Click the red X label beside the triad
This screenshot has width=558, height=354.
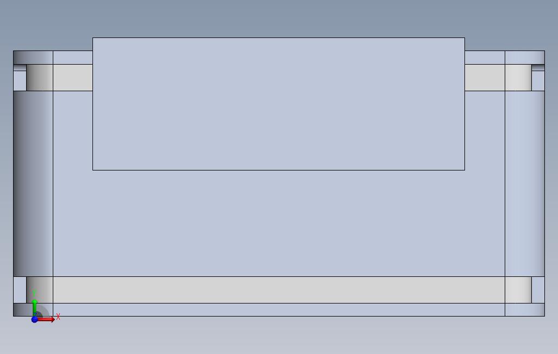pyautogui.click(x=58, y=317)
